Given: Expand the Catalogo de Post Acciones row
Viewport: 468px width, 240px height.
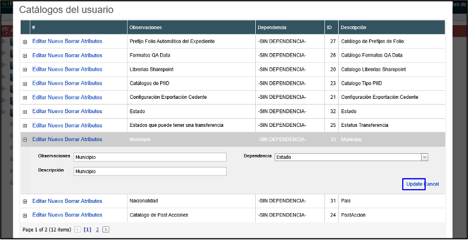Looking at the screenshot, I should pyautogui.click(x=25, y=215).
